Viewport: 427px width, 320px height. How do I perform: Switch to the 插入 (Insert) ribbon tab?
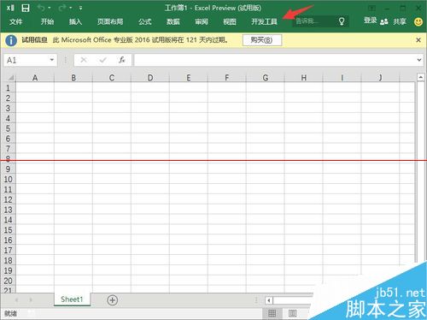75,21
